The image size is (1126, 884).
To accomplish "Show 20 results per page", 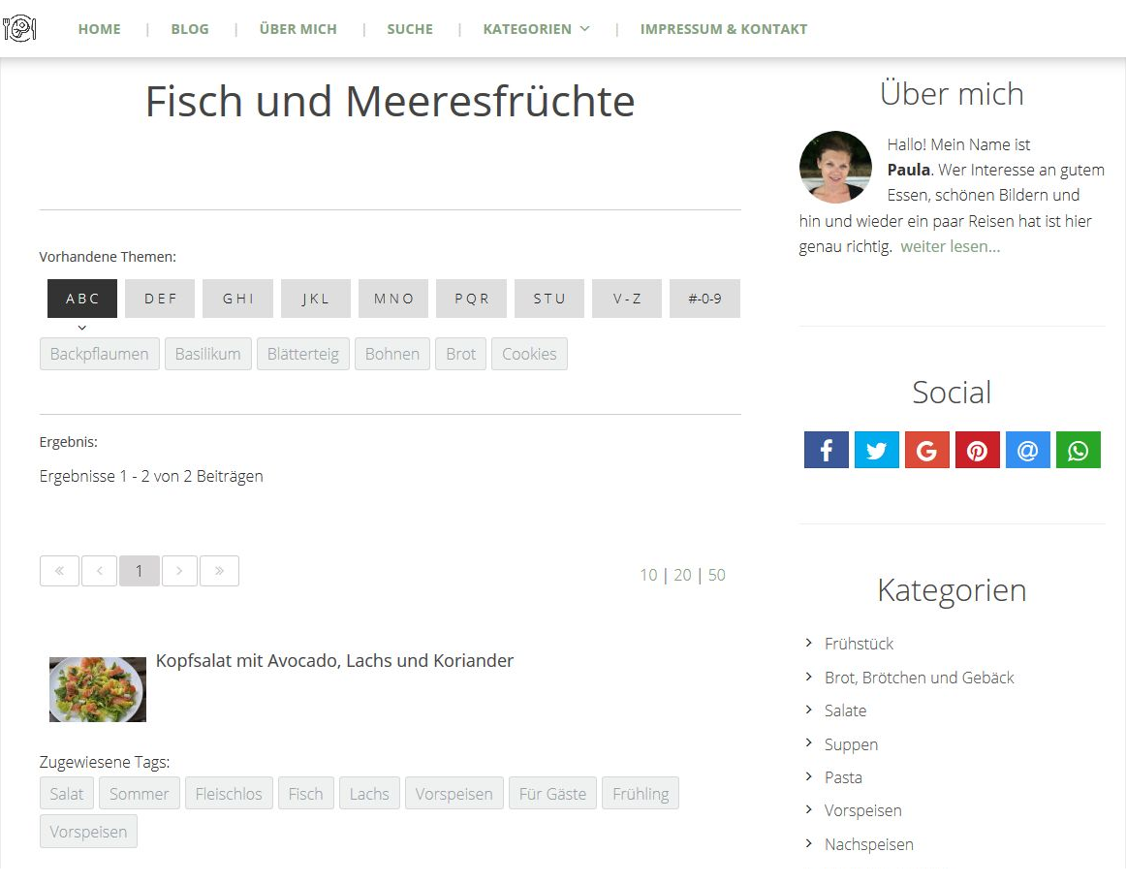I will pos(682,575).
